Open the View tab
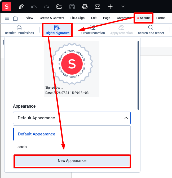Viewport: 172px width, 178px height. [x=30, y=18]
